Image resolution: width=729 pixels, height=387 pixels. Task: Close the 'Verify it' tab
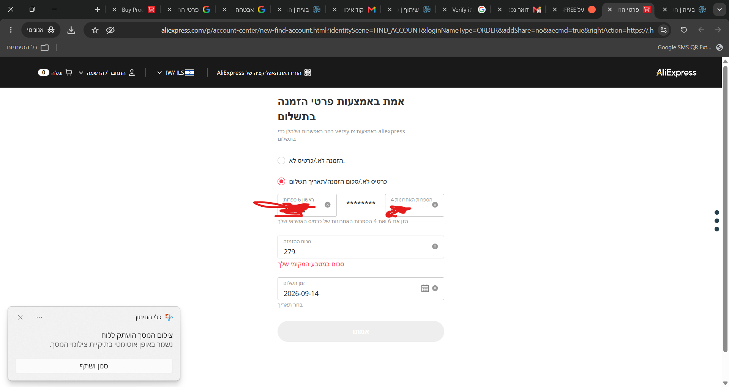pos(445,9)
